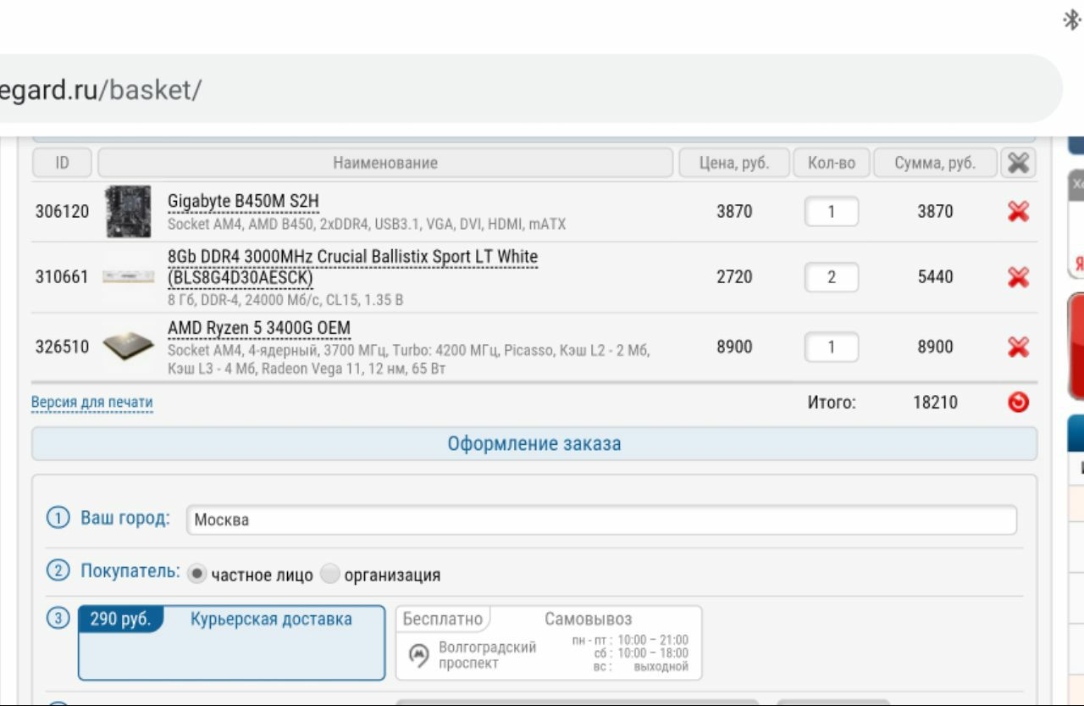This screenshot has height=706, width=1084.
Task: Open Gigabyte B450M S2H product link
Action: [243, 201]
